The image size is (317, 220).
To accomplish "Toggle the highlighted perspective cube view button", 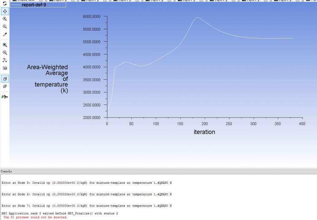I will pyautogui.click(x=5, y=79).
